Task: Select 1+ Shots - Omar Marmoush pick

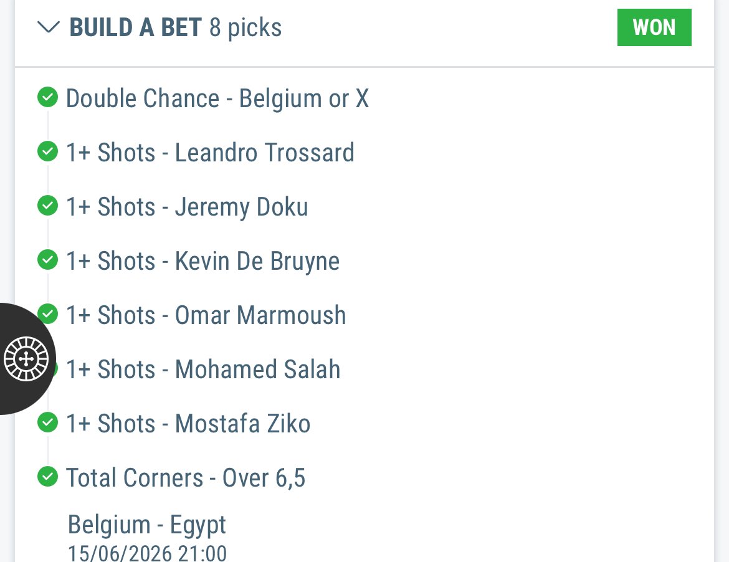Action: [206, 315]
